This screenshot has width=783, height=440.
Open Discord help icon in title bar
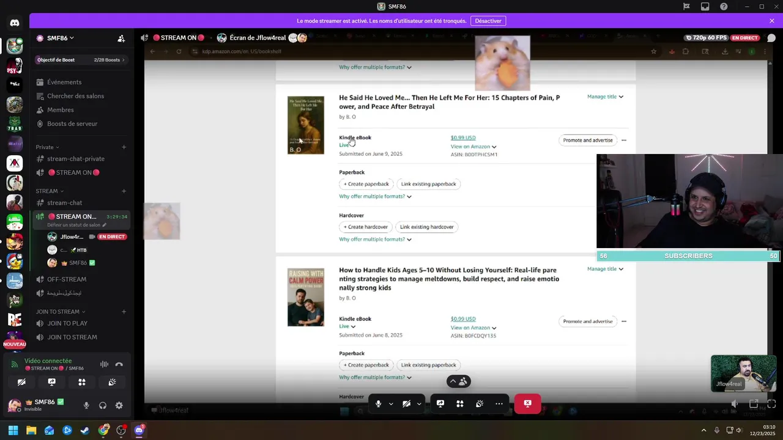pos(724,7)
